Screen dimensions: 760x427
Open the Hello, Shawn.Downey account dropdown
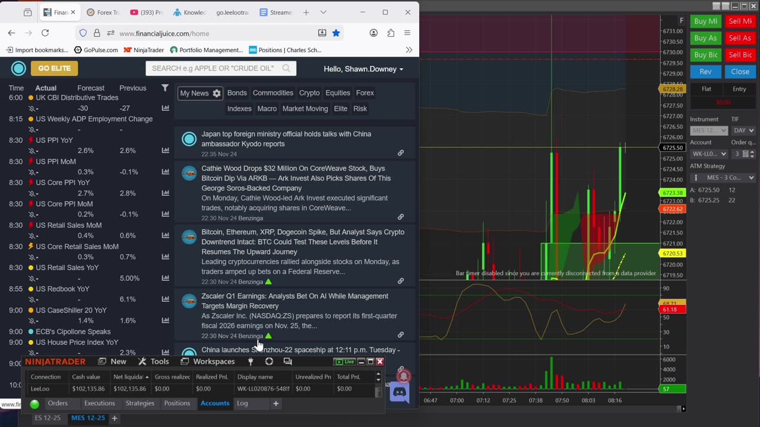(x=363, y=69)
